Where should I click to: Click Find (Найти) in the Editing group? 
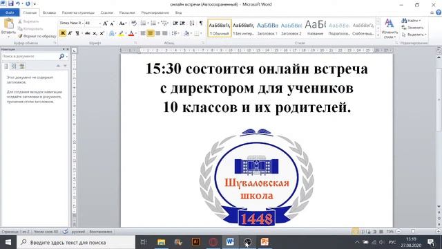[x=411, y=21]
